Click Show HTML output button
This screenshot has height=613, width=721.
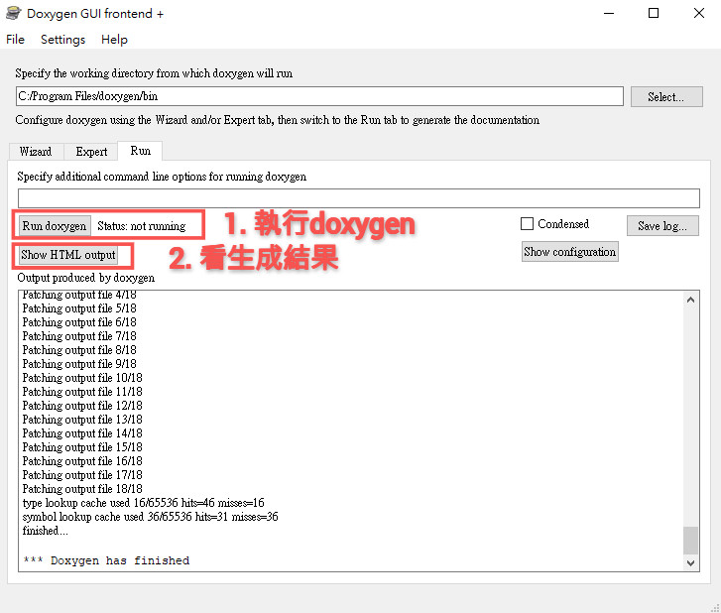click(68, 255)
